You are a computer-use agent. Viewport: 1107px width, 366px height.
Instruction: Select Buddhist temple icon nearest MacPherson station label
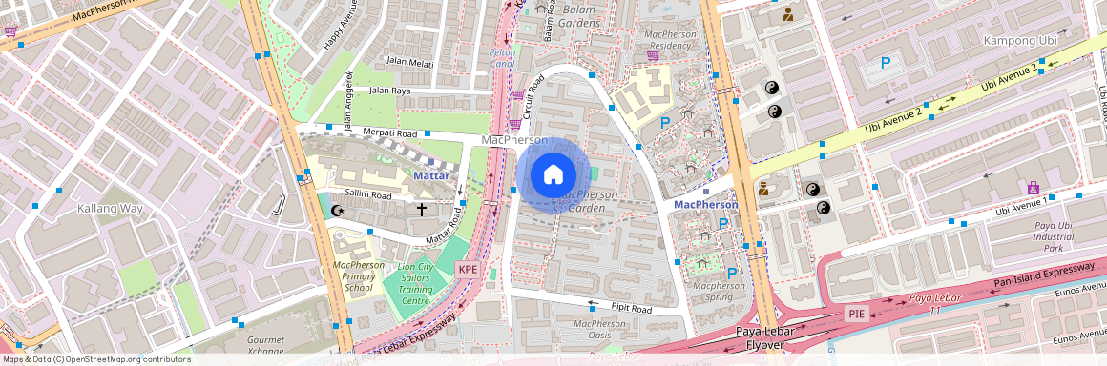pyautogui.click(x=763, y=189)
